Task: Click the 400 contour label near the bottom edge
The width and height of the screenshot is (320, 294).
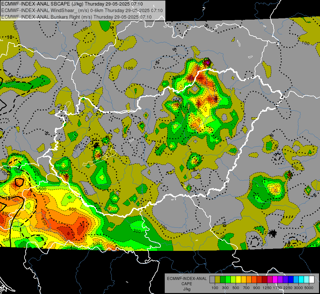Action: (74, 248)
